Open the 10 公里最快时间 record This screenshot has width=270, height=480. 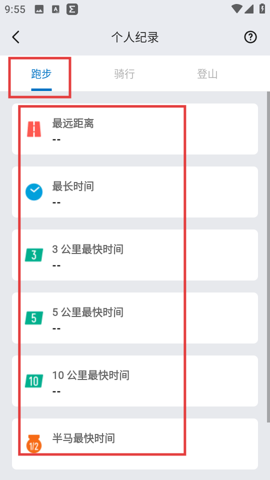tap(135, 381)
